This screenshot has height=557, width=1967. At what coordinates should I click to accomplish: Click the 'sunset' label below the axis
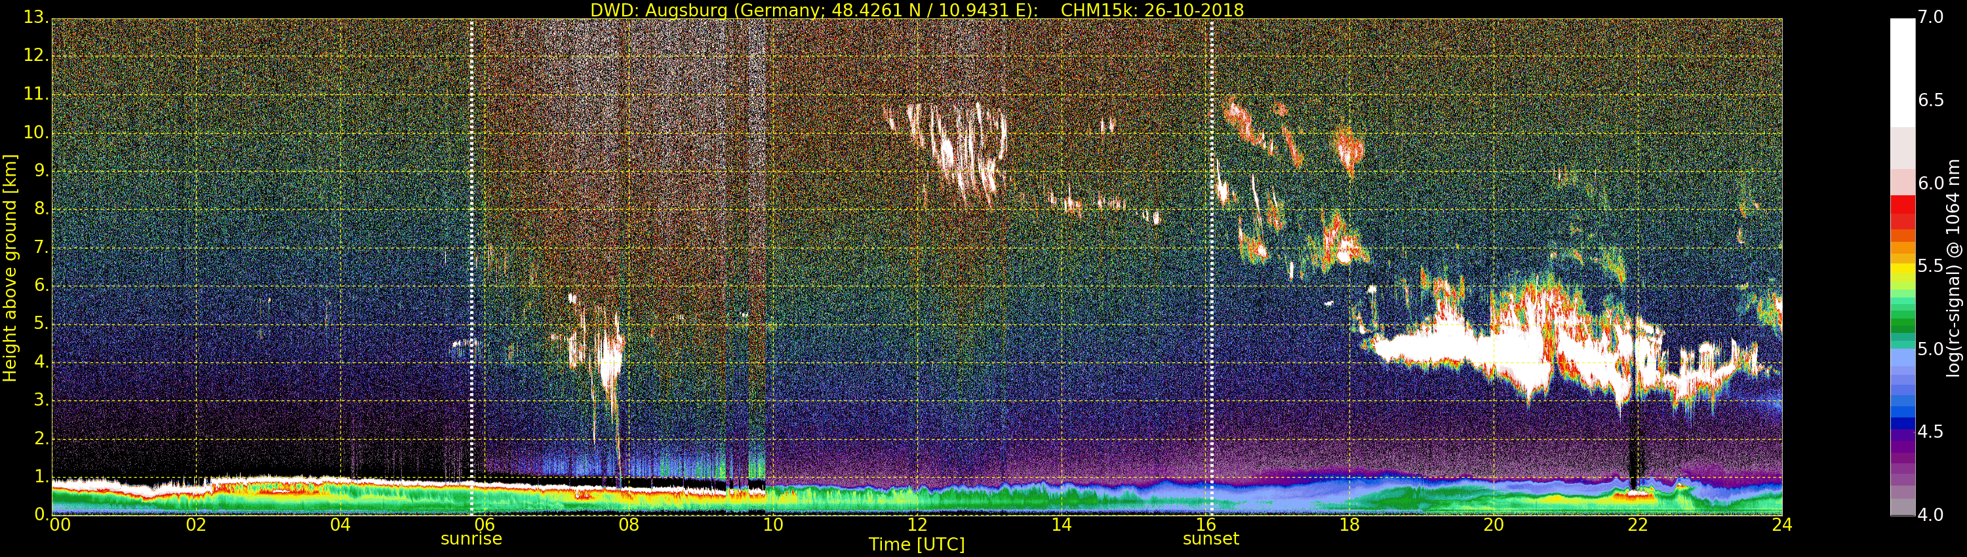tap(1211, 539)
